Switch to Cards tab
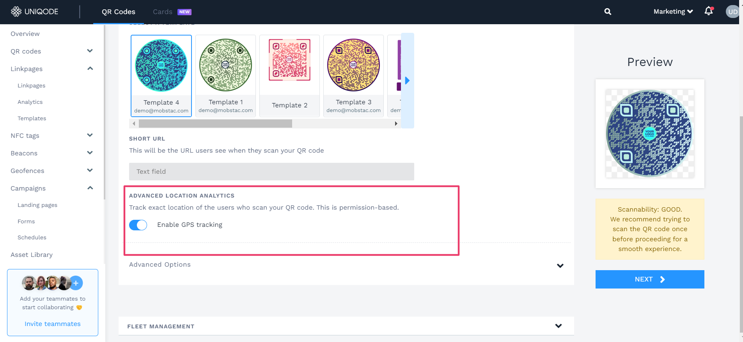The height and width of the screenshot is (342, 743). (x=163, y=12)
